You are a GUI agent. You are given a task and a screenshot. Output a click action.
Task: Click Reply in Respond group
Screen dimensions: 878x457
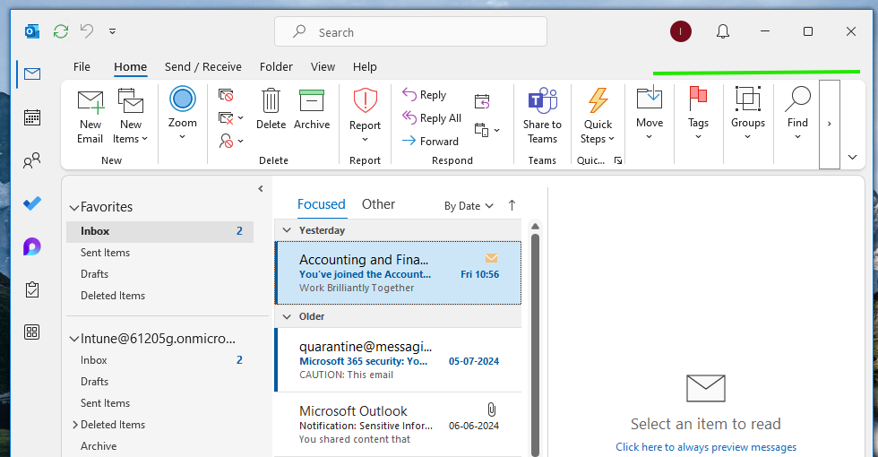click(425, 95)
